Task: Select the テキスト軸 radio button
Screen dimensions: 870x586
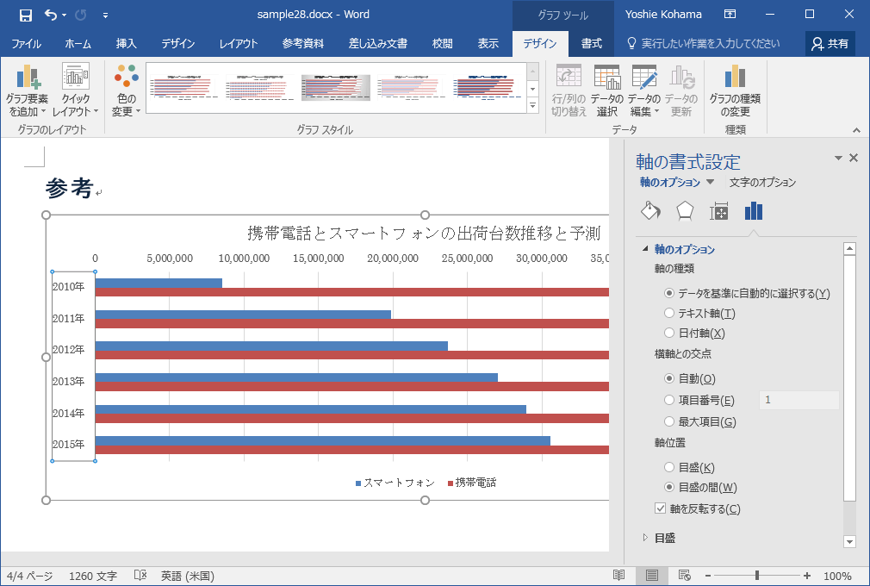Action: (669, 313)
